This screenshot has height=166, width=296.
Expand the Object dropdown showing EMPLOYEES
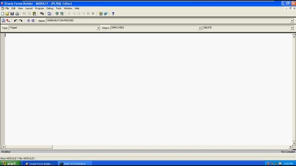click(200, 28)
